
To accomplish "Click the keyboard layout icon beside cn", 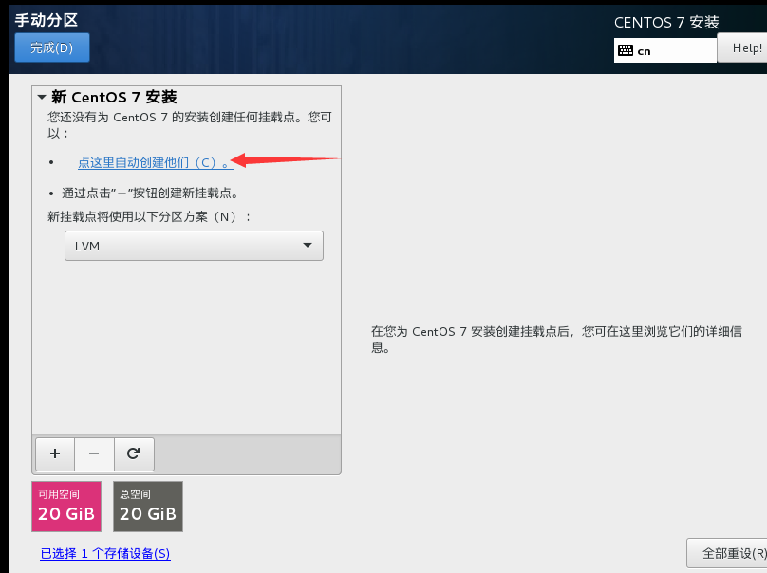I will pyautogui.click(x=626, y=50).
